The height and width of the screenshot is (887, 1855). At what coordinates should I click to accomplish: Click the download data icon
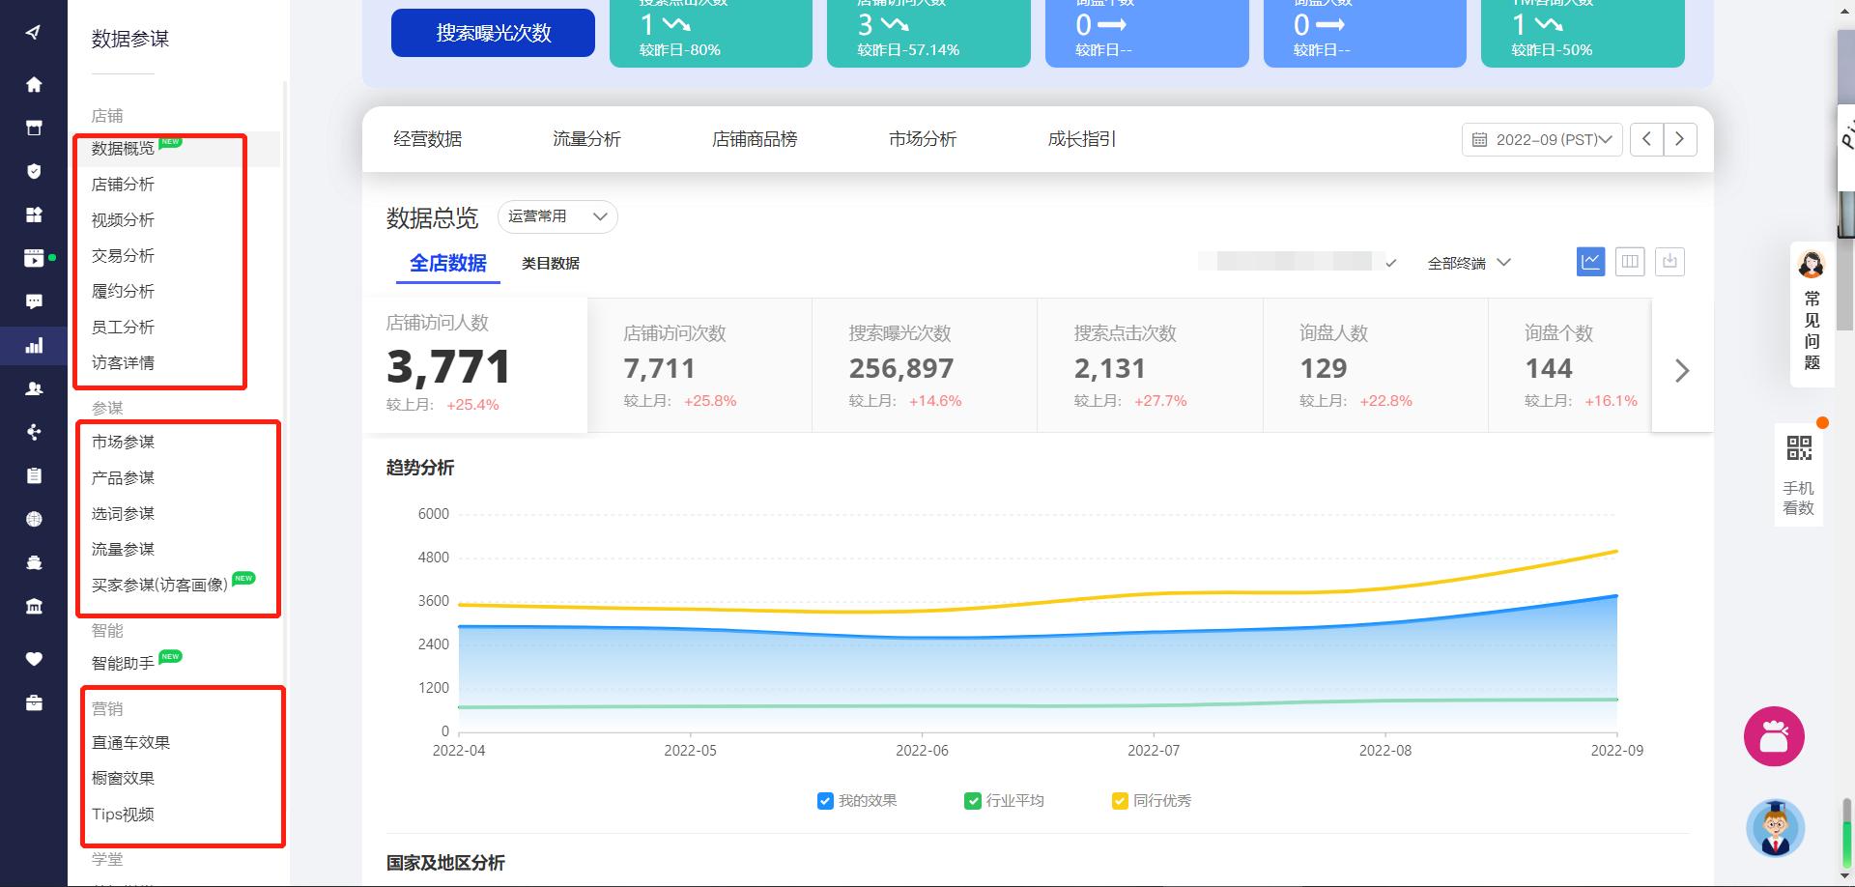point(1669,262)
